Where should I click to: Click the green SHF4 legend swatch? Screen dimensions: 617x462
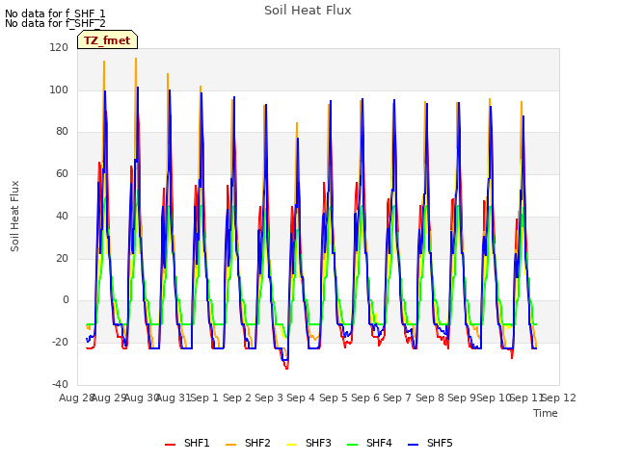coord(353,445)
